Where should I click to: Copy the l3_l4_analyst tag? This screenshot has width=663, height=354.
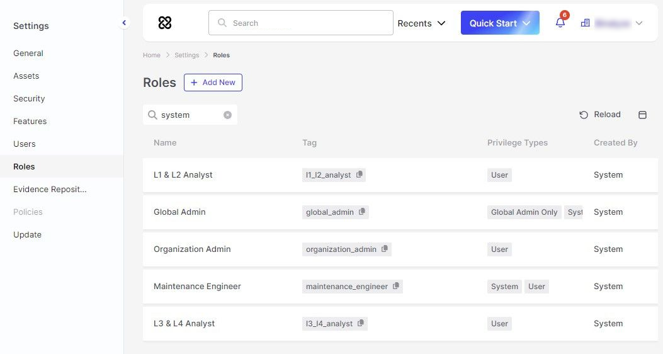coord(361,323)
